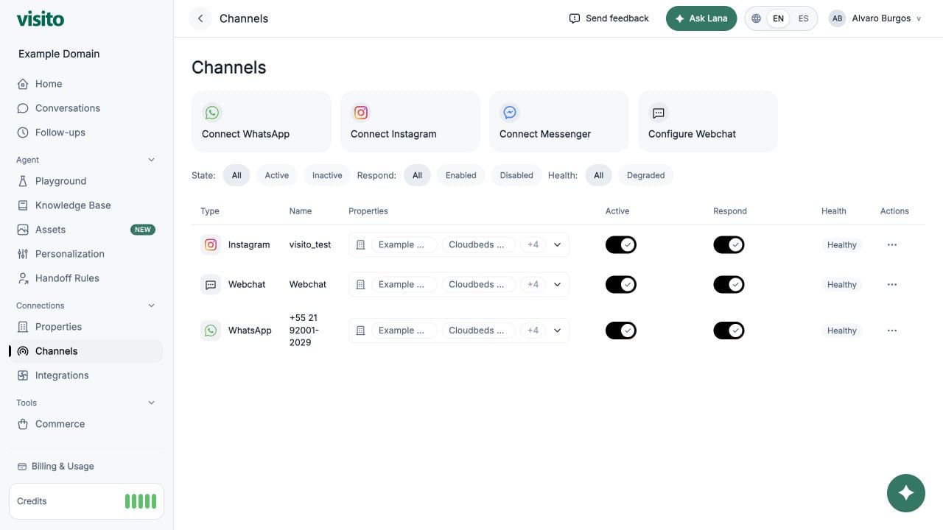The height and width of the screenshot is (530, 943).
Task: Collapse the Agent sidebar section
Action: point(152,160)
